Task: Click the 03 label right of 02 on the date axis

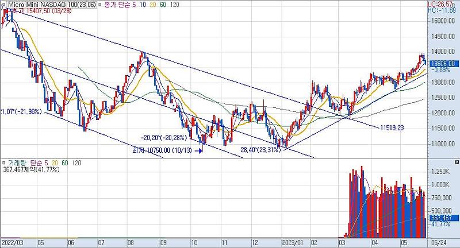Action: (342, 243)
